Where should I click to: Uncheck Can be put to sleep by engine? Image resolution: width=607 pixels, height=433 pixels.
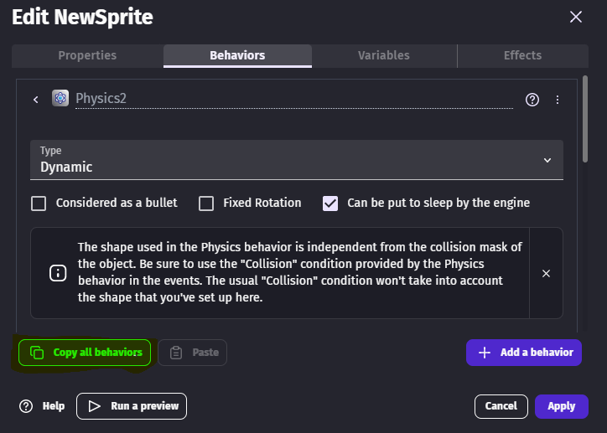[330, 204]
